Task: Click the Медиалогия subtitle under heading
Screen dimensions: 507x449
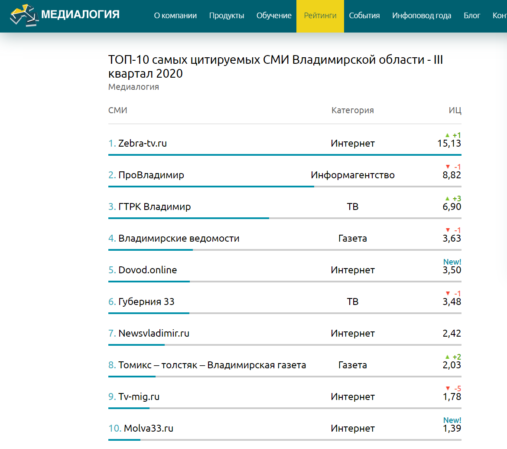Action: [133, 87]
